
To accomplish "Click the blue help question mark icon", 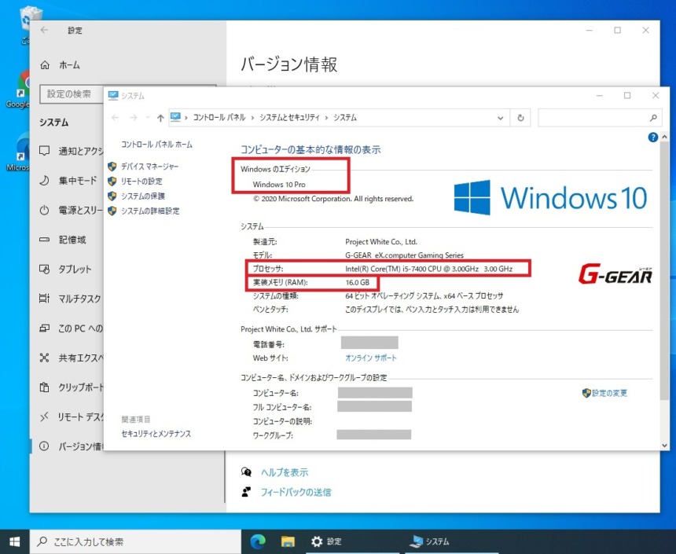I will point(652,138).
